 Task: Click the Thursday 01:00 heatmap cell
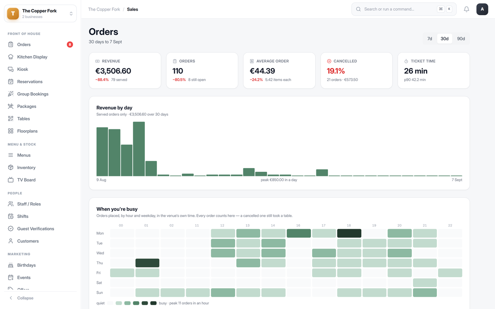pos(147,263)
